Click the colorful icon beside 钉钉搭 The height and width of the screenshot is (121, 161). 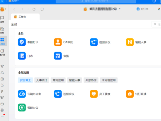tap(159, 9)
